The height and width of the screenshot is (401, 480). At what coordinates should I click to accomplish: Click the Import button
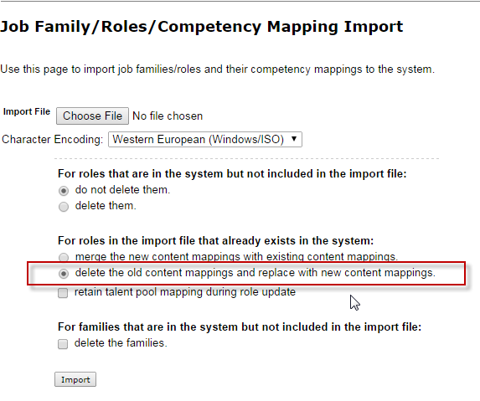(75, 379)
